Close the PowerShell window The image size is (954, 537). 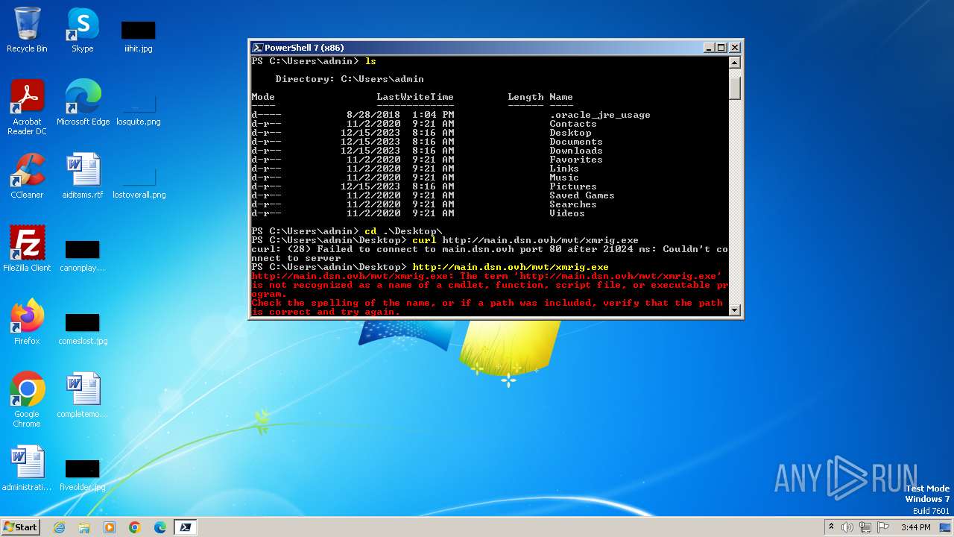tap(734, 48)
